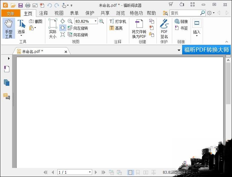Open the File (文件) menu

point(11,13)
